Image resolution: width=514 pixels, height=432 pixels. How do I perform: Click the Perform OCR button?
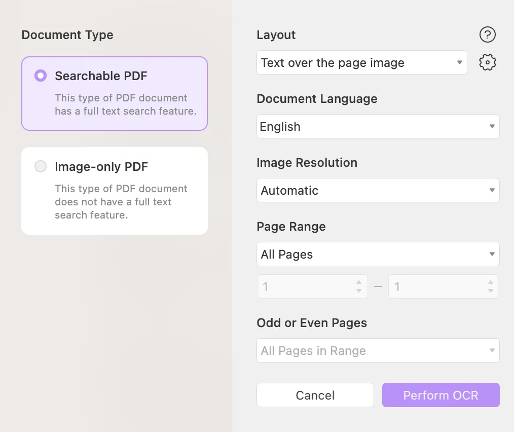440,395
